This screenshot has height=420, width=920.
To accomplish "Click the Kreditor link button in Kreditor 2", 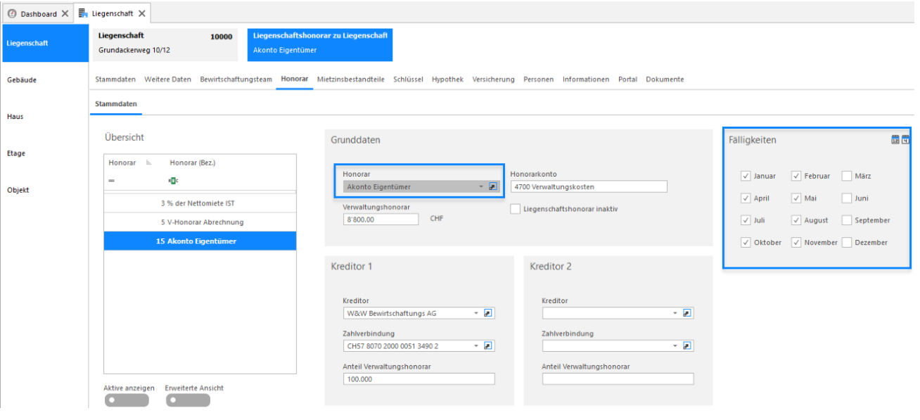I will click(687, 313).
